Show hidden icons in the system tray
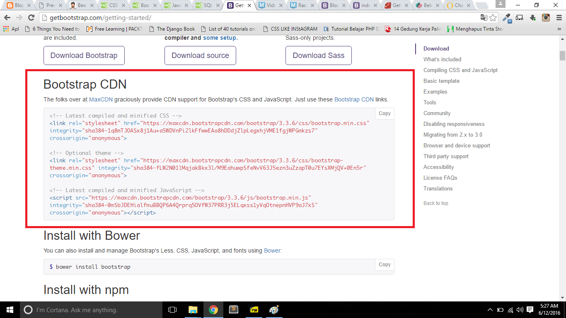This screenshot has width=566, height=318. (490, 309)
